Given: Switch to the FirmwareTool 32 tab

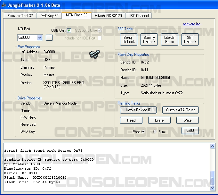Looking at the screenshot, I should click(x=20, y=16).
